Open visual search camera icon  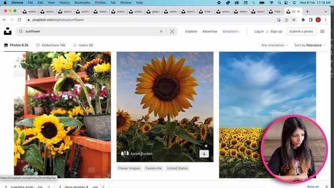click(172, 31)
